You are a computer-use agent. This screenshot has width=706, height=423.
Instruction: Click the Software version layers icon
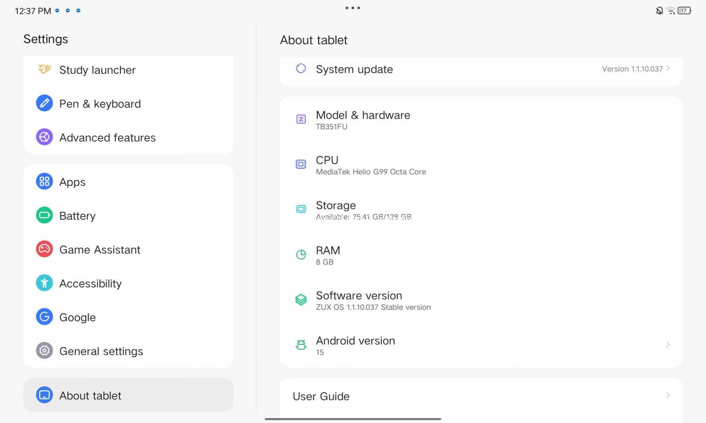[301, 299]
